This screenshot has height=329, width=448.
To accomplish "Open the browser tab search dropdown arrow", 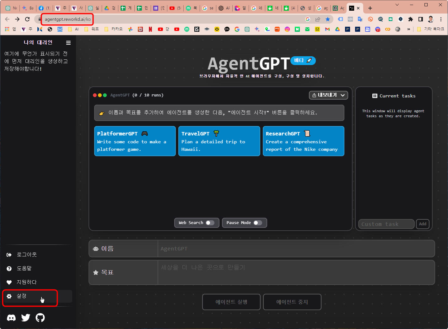I will [397, 5].
